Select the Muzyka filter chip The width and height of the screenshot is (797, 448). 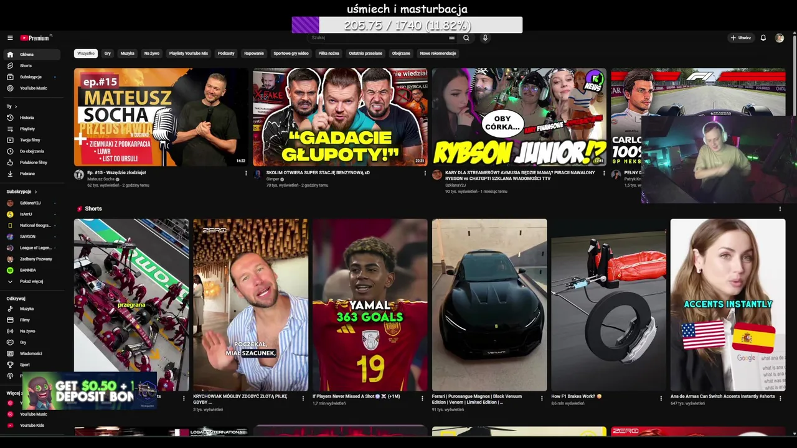click(128, 54)
